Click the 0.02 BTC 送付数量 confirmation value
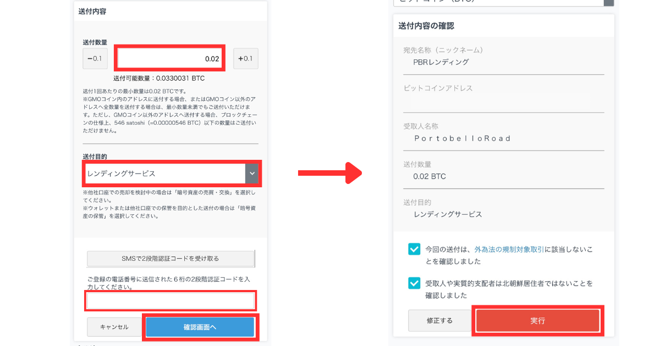 [x=430, y=177]
